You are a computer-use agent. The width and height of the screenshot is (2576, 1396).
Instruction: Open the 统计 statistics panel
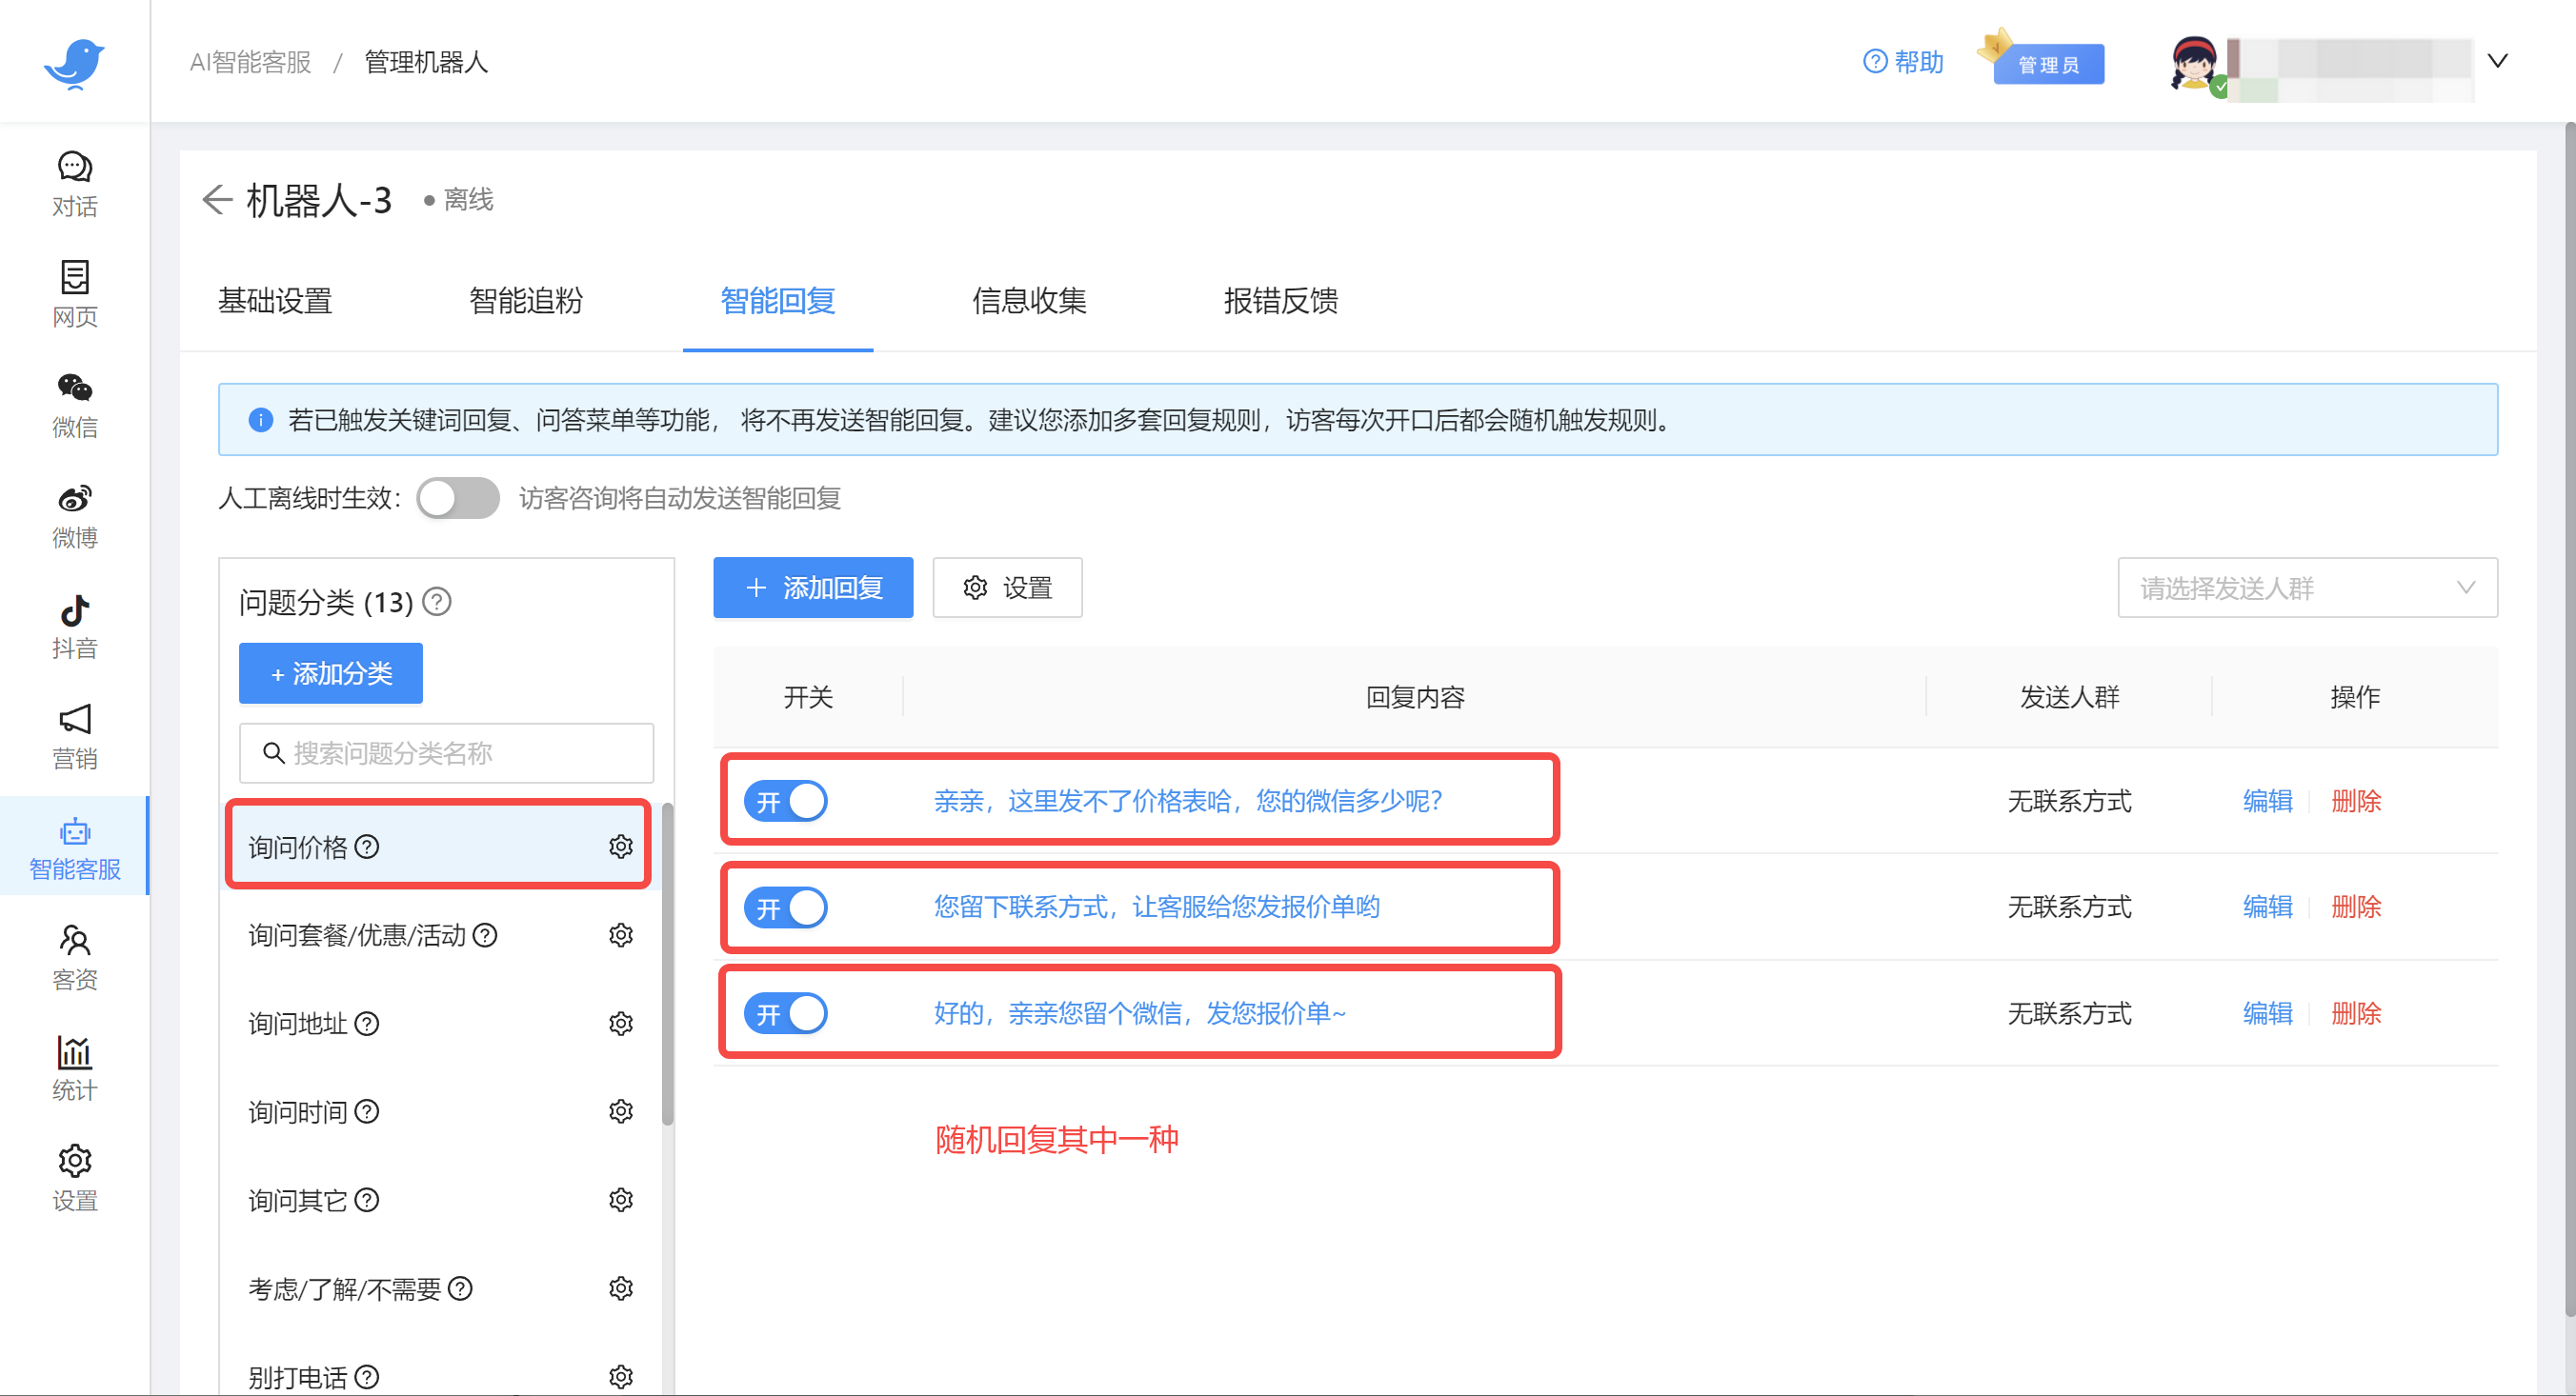point(74,1069)
